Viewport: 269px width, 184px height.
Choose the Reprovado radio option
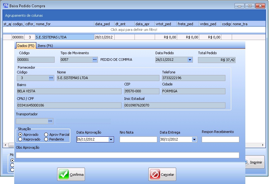click(21, 139)
